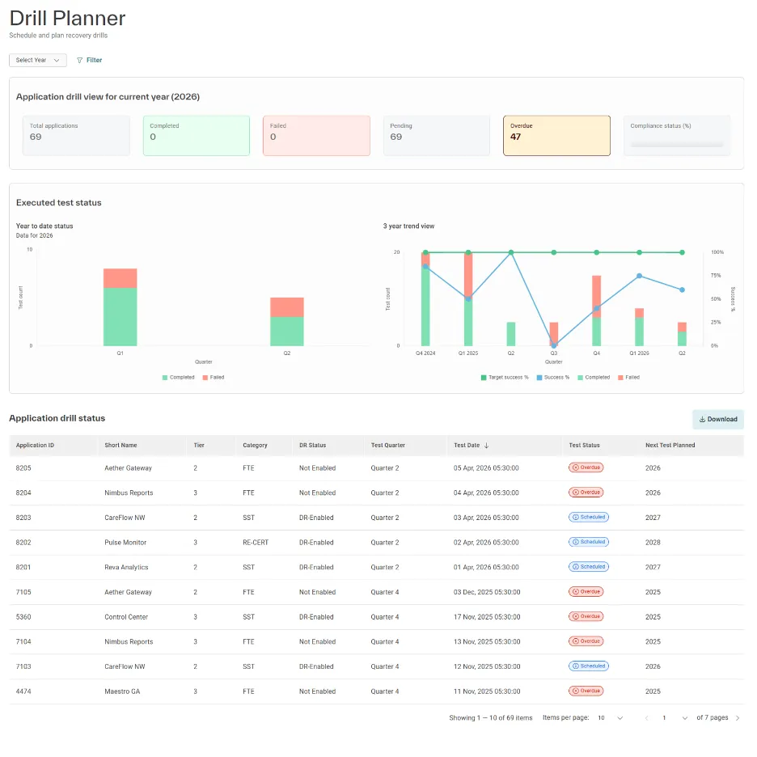Image resolution: width=757 pixels, height=757 pixels.
Task: Select the Pulse Monitor short name cell
Action: [x=125, y=542]
